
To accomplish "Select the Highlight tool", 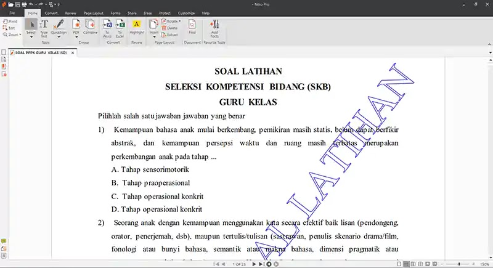I will click(137, 27).
